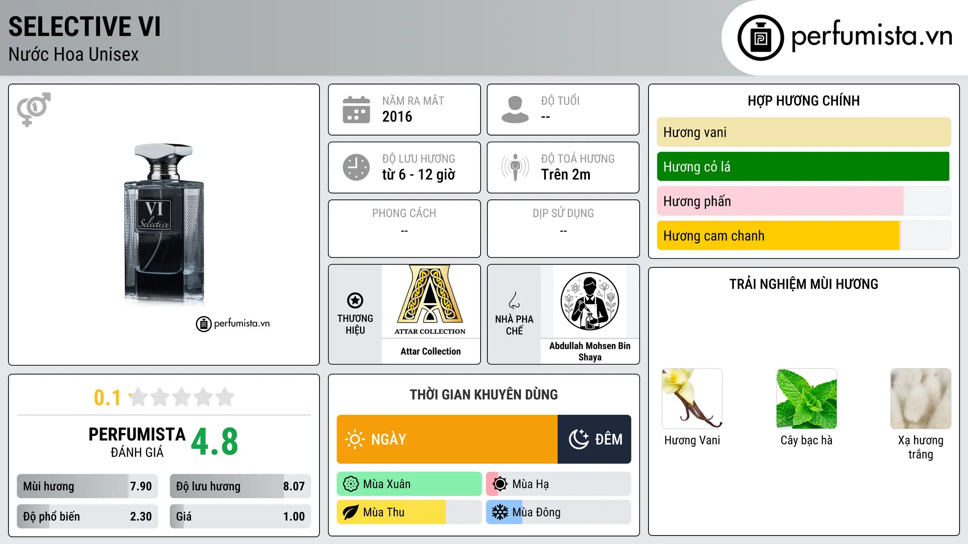Click the release year 2016 value

pos(397,117)
